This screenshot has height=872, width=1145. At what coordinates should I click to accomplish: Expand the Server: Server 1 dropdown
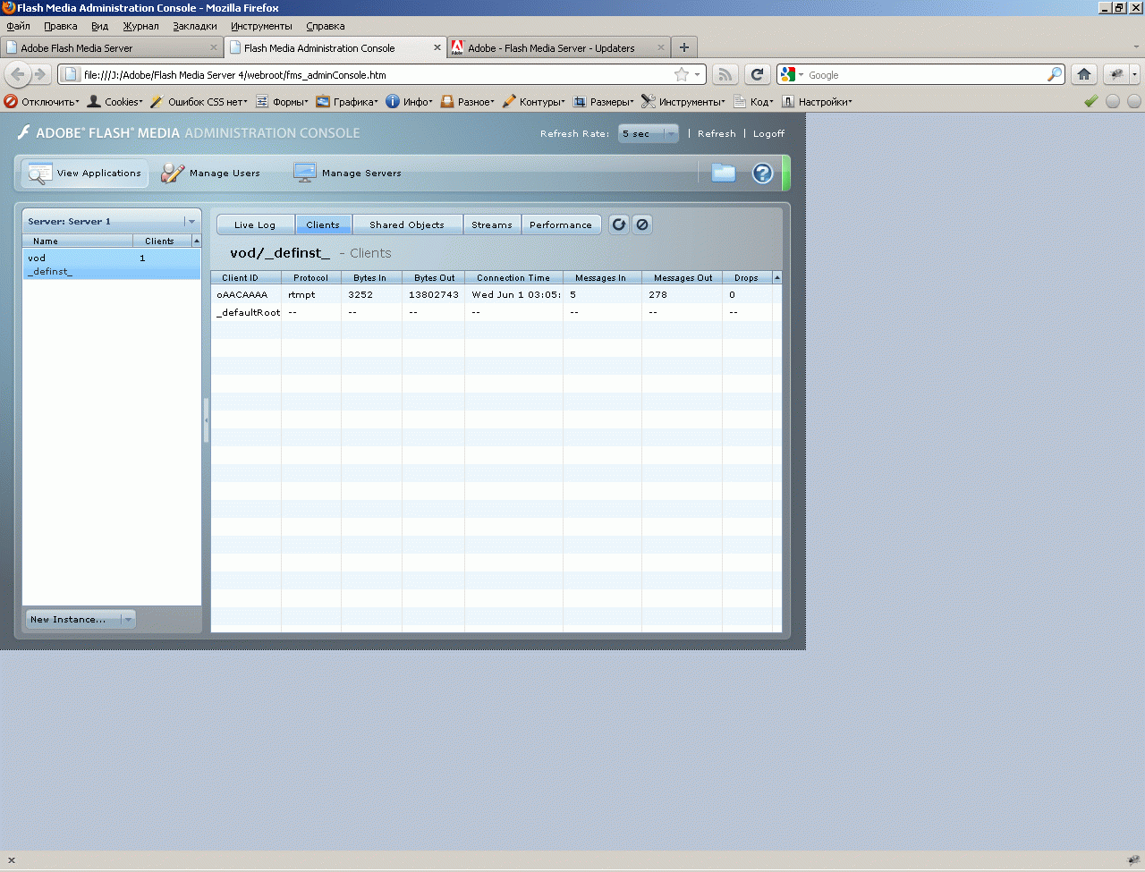pos(111,221)
